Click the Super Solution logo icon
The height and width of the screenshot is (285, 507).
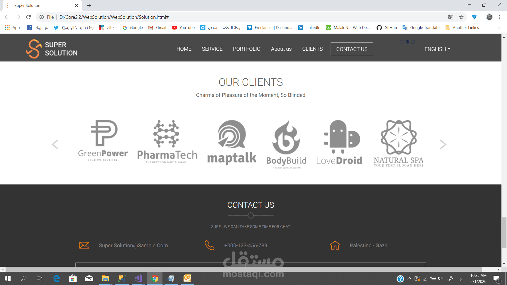34,49
